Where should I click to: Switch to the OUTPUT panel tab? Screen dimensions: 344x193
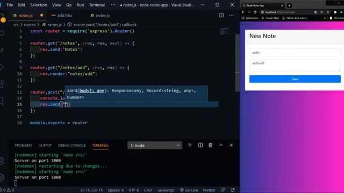point(45,145)
